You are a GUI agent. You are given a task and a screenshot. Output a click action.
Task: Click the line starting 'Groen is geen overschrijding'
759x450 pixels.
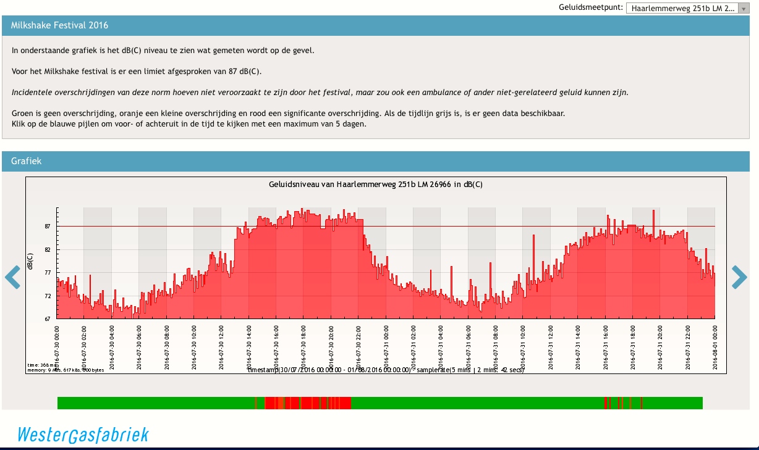(289, 114)
